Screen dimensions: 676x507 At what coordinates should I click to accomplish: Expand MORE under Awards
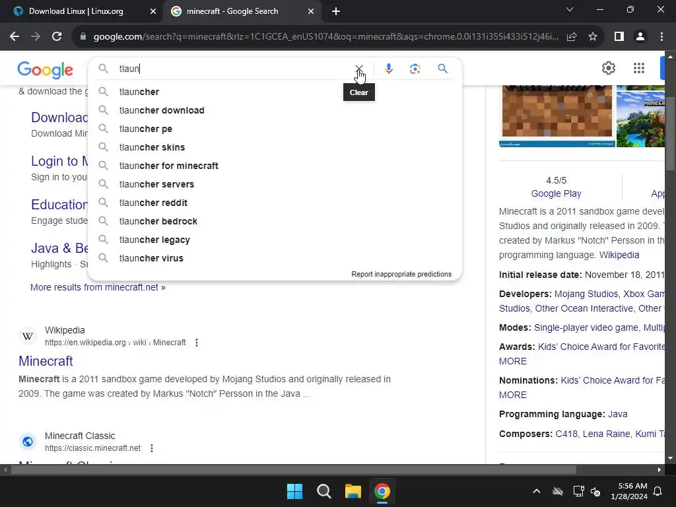click(512, 361)
